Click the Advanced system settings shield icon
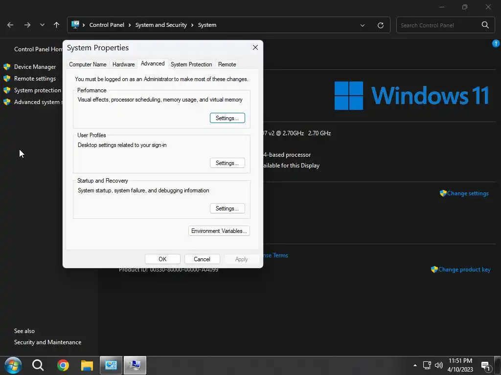This screenshot has width=501, height=375. coord(7,102)
